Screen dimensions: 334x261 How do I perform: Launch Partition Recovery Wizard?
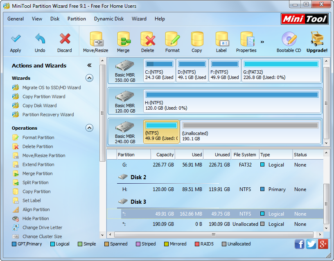(48, 115)
